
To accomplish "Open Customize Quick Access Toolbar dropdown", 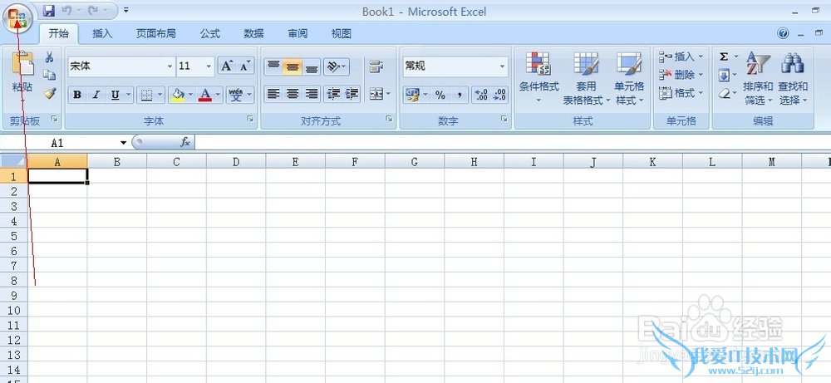I will pyautogui.click(x=125, y=10).
